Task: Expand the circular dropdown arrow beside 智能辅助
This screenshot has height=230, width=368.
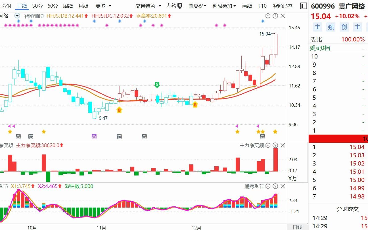Action: 17,16
